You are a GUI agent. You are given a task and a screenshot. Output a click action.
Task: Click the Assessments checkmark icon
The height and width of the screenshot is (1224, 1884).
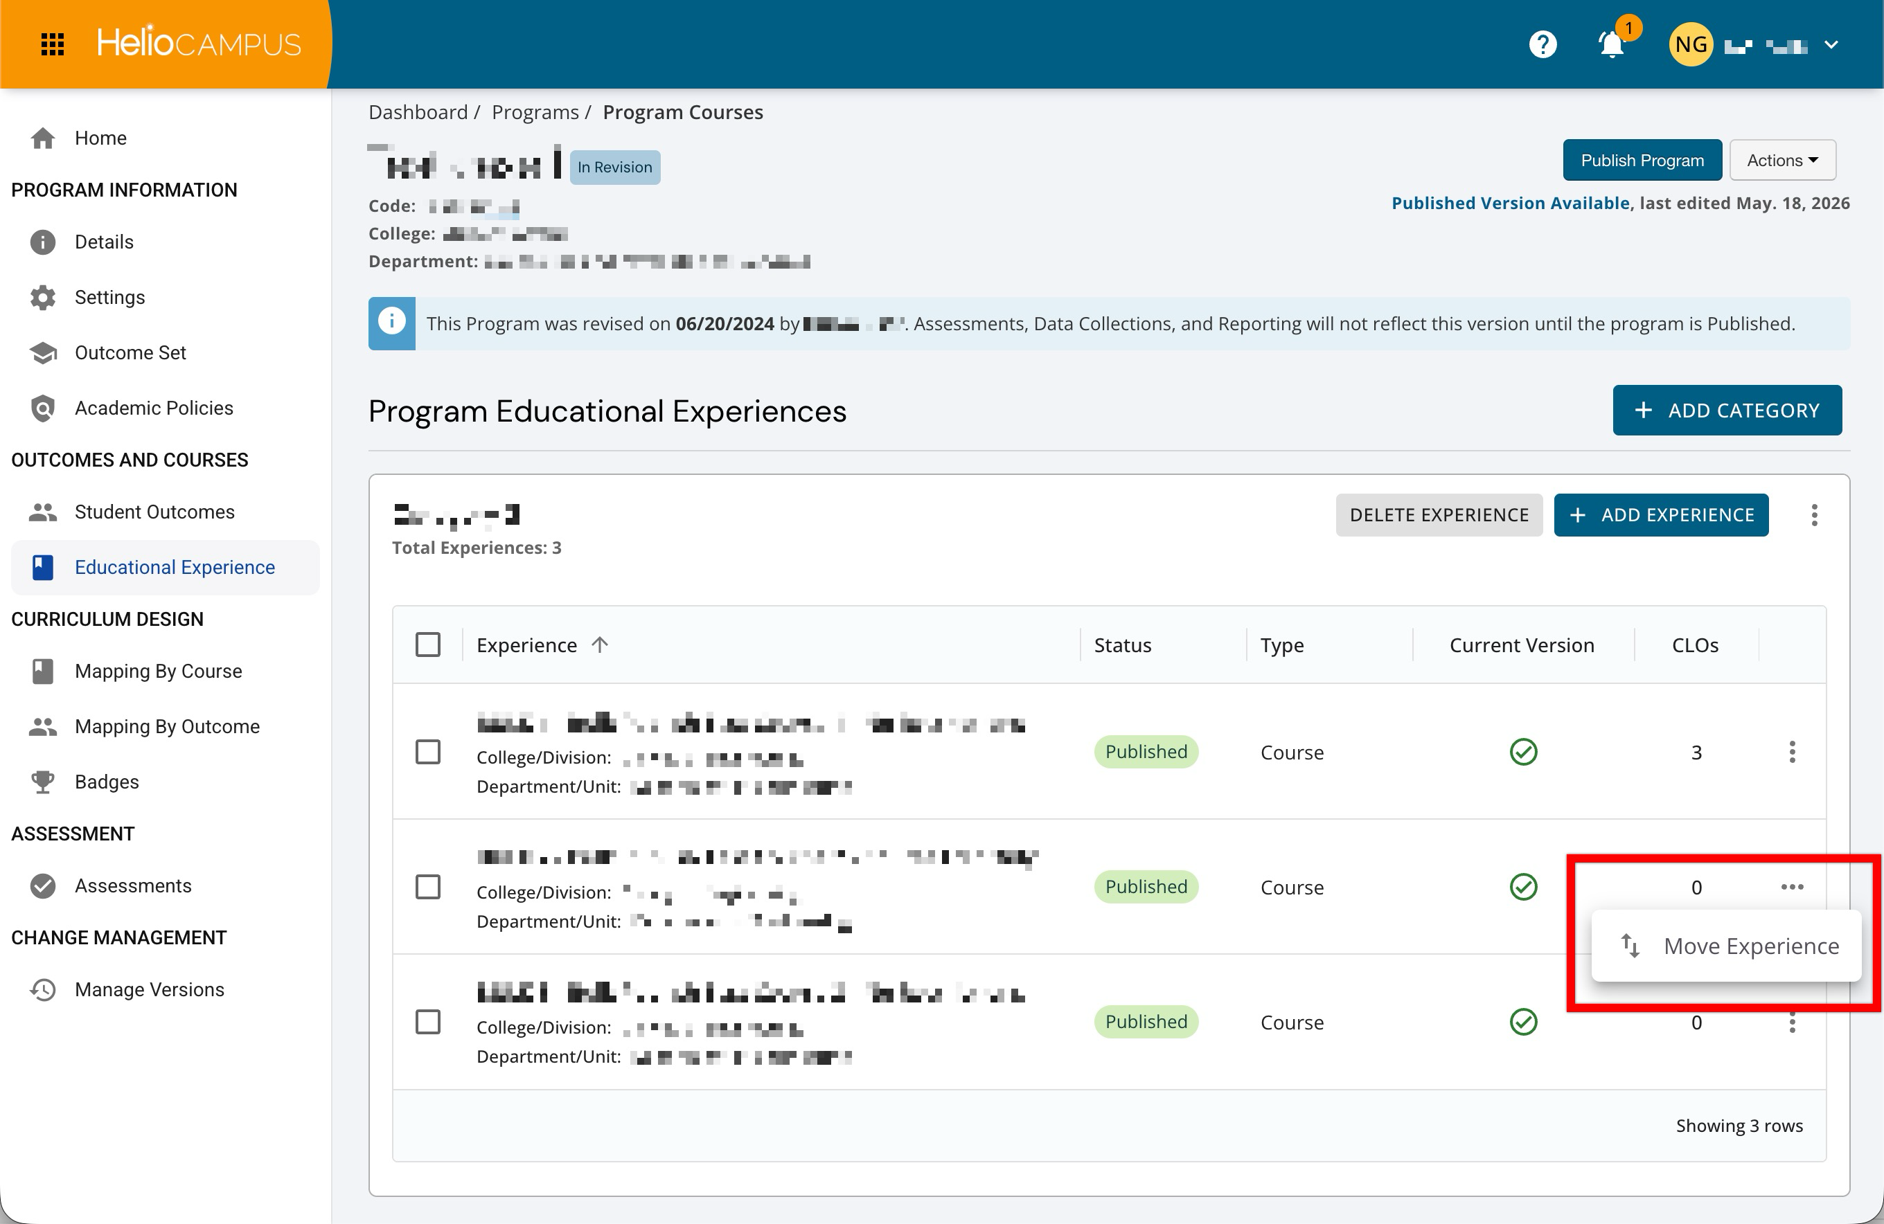(43, 885)
